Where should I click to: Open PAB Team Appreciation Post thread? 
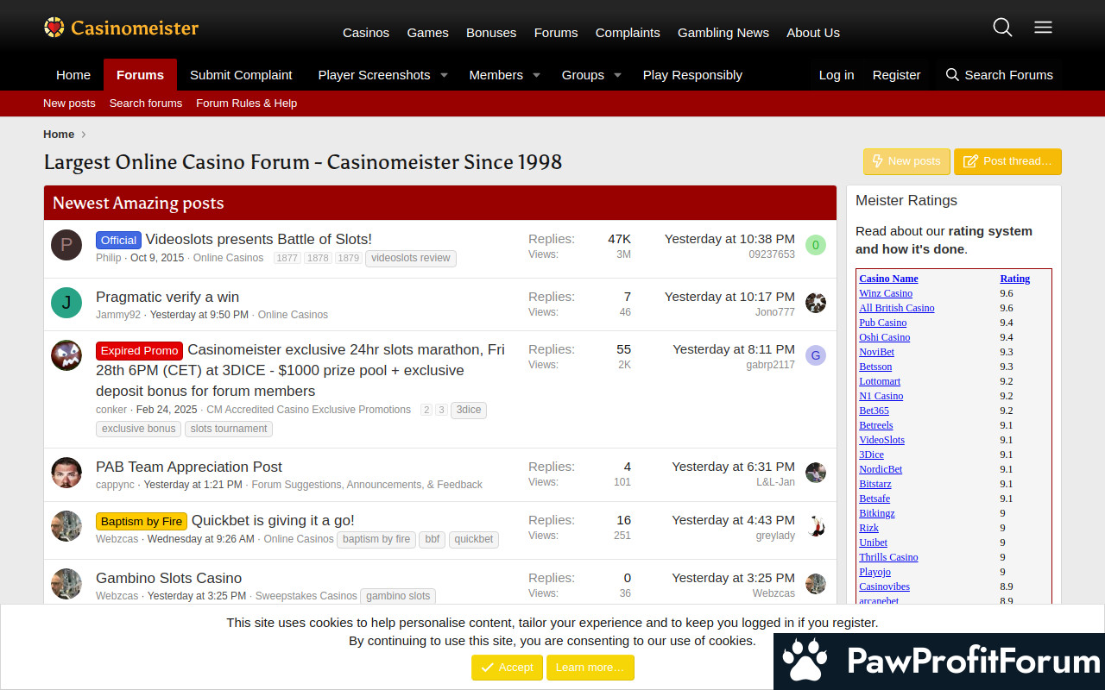pyautogui.click(x=189, y=467)
